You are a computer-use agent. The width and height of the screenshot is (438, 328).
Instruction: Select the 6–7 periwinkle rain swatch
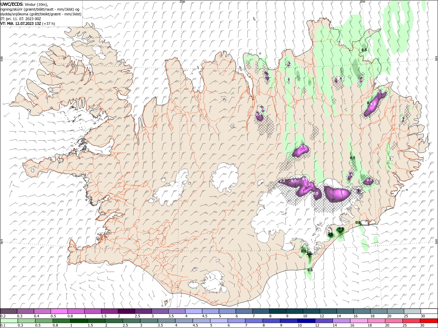pyautogui.click(x=236, y=321)
